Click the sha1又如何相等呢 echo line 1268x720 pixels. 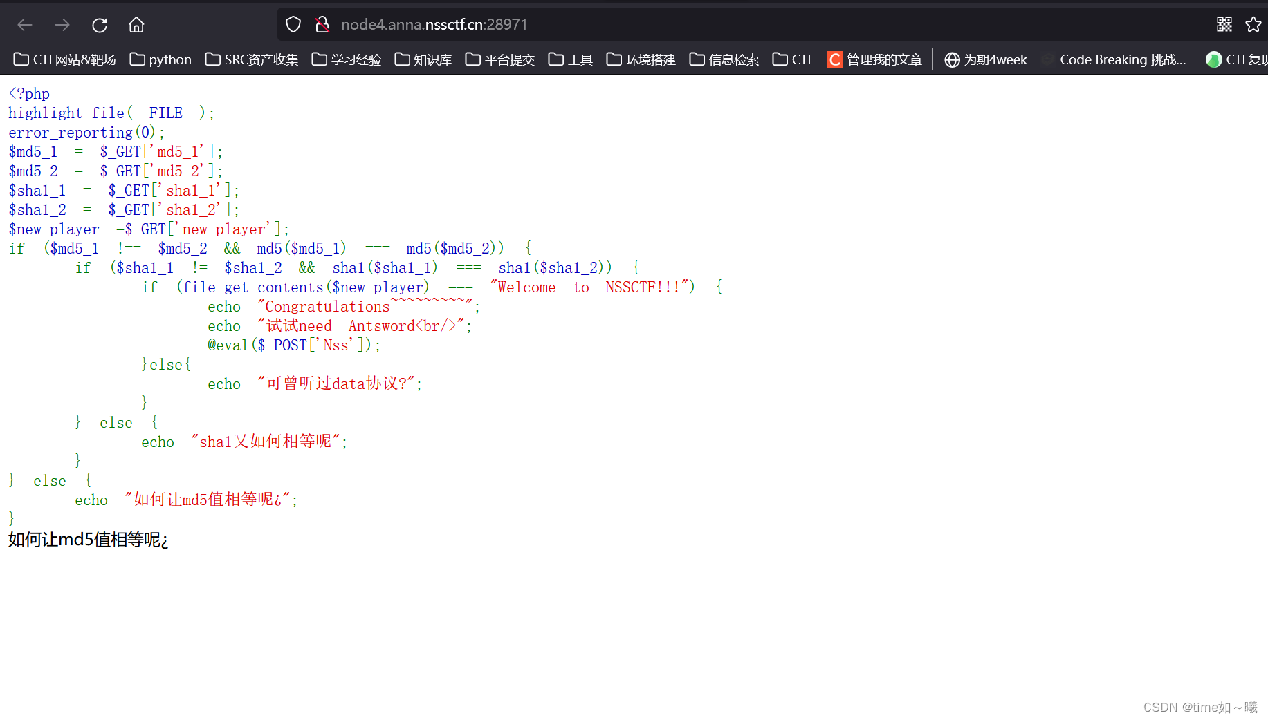pyautogui.click(x=244, y=442)
